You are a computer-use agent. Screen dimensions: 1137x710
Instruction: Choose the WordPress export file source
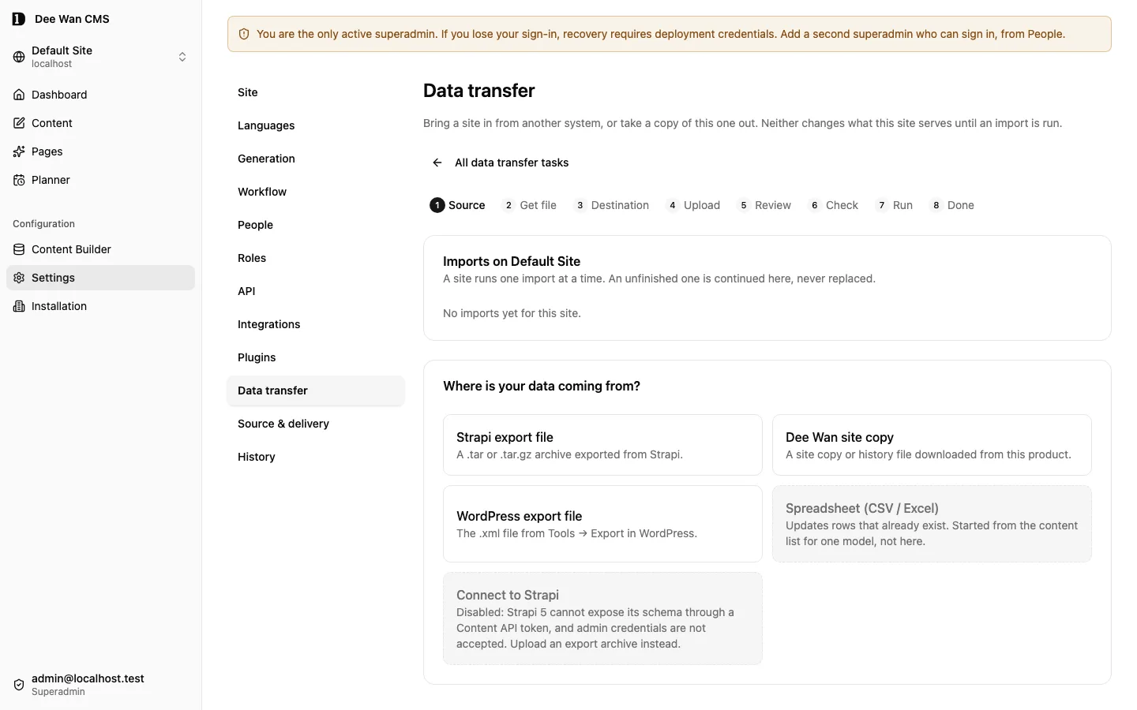click(x=602, y=524)
